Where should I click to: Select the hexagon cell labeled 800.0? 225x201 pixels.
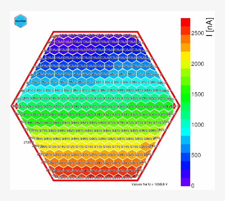(x=81, y=82)
